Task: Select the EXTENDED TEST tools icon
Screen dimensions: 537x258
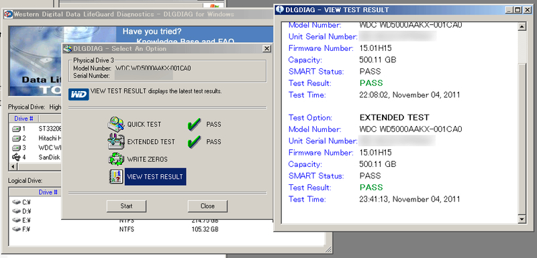Action: click(x=116, y=141)
